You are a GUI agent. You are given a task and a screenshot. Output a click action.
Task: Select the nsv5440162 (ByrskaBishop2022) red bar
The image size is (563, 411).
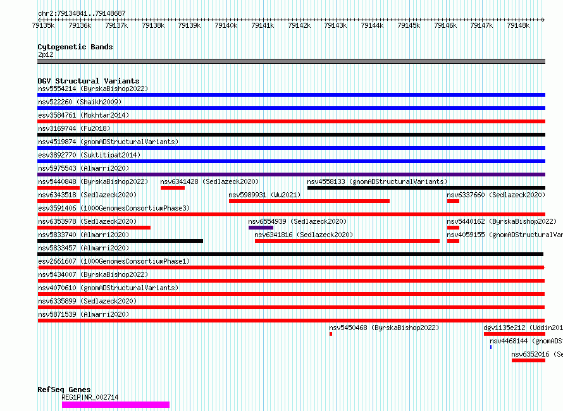point(453,228)
